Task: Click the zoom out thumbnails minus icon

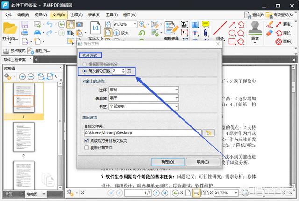Action: (x=31, y=76)
